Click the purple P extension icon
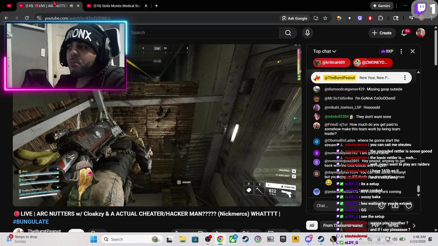Viewport: 438px width, 246px height. point(360,18)
